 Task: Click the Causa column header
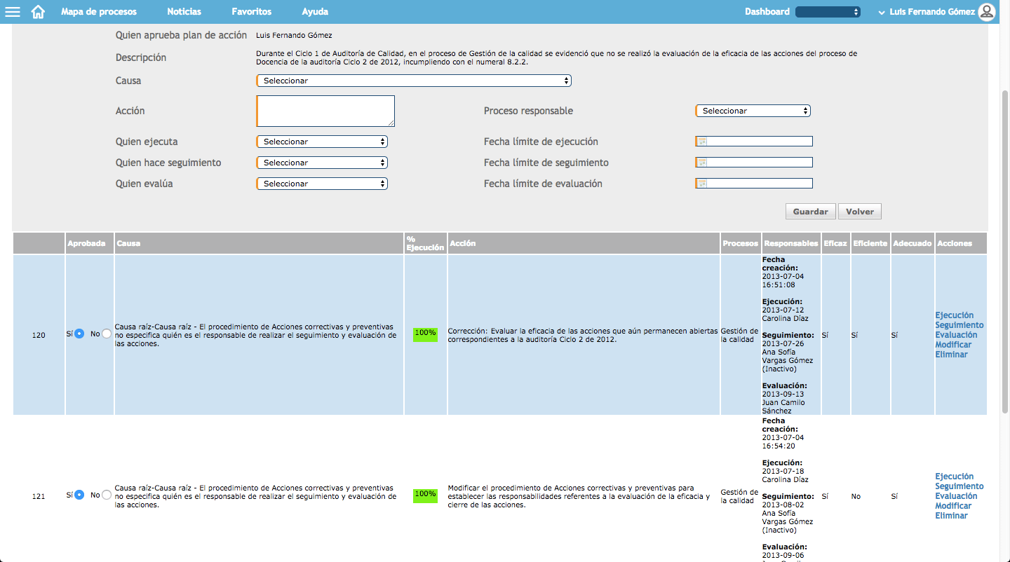pyautogui.click(x=260, y=243)
